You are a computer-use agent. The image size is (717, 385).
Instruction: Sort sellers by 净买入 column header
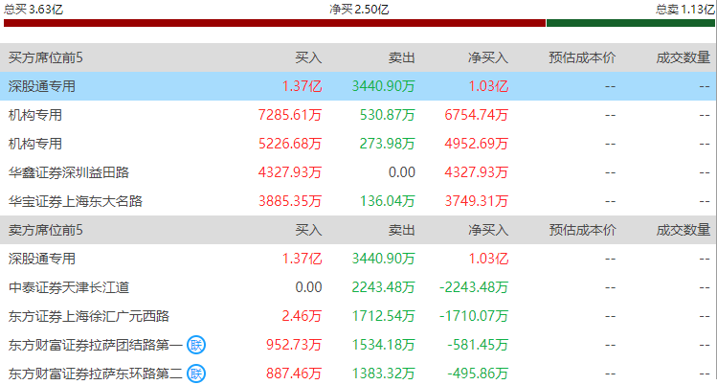coord(488,230)
